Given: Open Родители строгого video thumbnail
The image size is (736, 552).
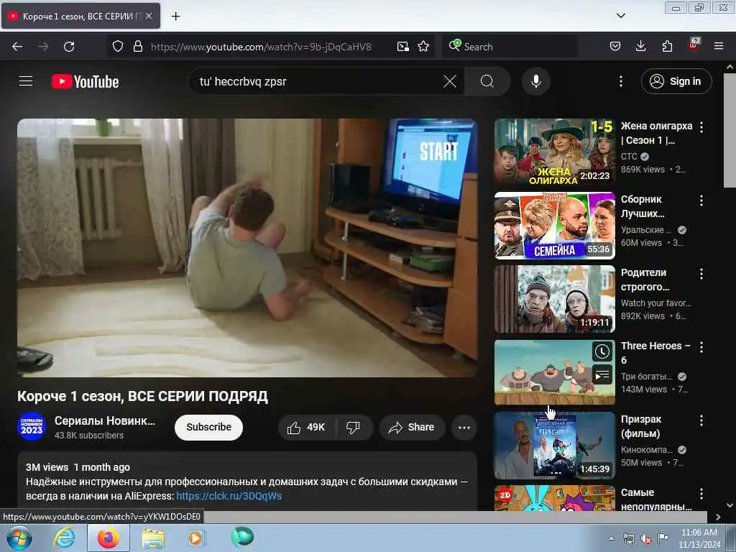Looking at the screenshot, I should click(x=554, y=299).
